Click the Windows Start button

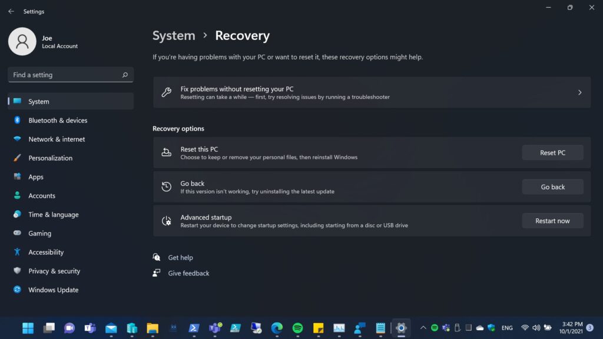28,328
